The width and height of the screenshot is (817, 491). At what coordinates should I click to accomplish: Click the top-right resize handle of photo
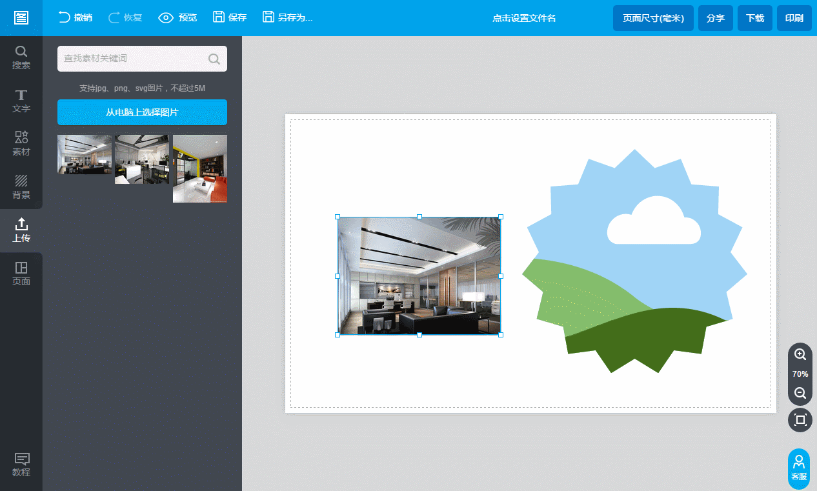tap(501, 217)
